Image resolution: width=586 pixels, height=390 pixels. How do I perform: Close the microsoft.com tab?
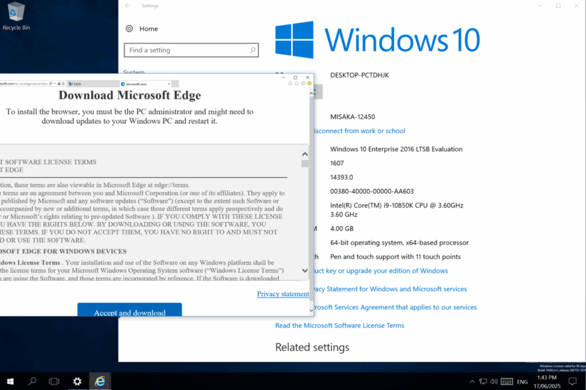[169, 84]
